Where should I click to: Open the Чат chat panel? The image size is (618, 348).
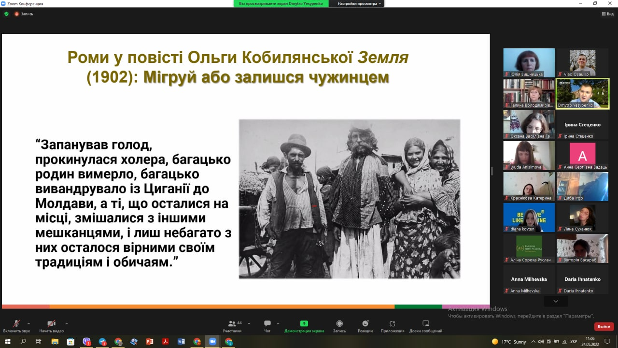coord(267,324)
